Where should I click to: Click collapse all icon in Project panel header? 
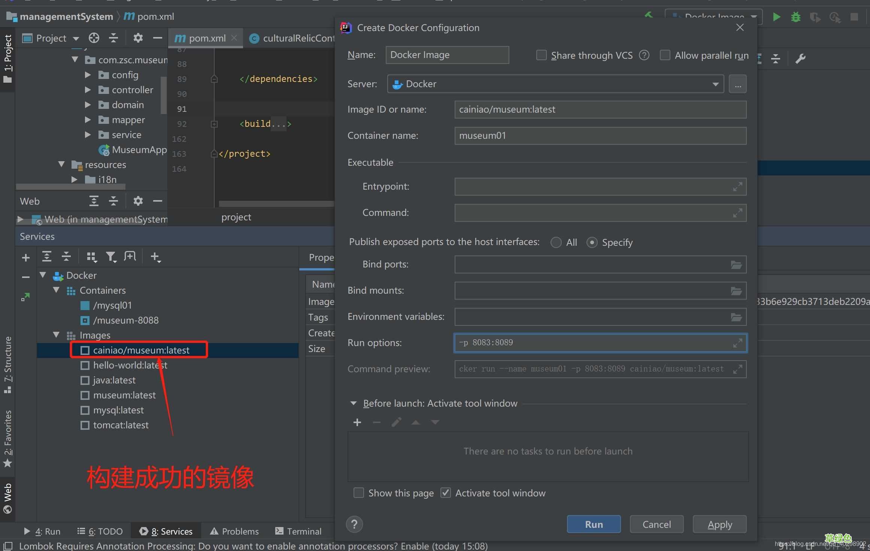113,38
